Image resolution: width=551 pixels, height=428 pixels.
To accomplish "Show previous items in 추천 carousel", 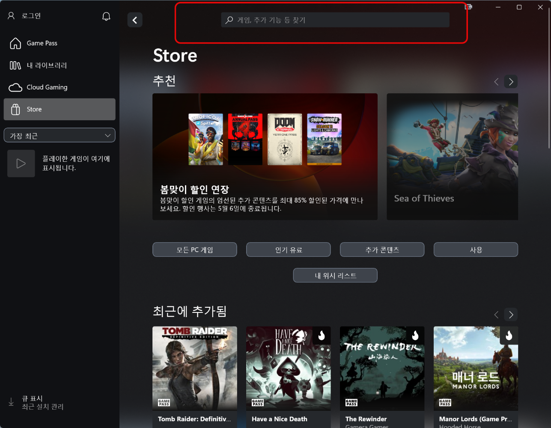I will click(x=496, y=82).
